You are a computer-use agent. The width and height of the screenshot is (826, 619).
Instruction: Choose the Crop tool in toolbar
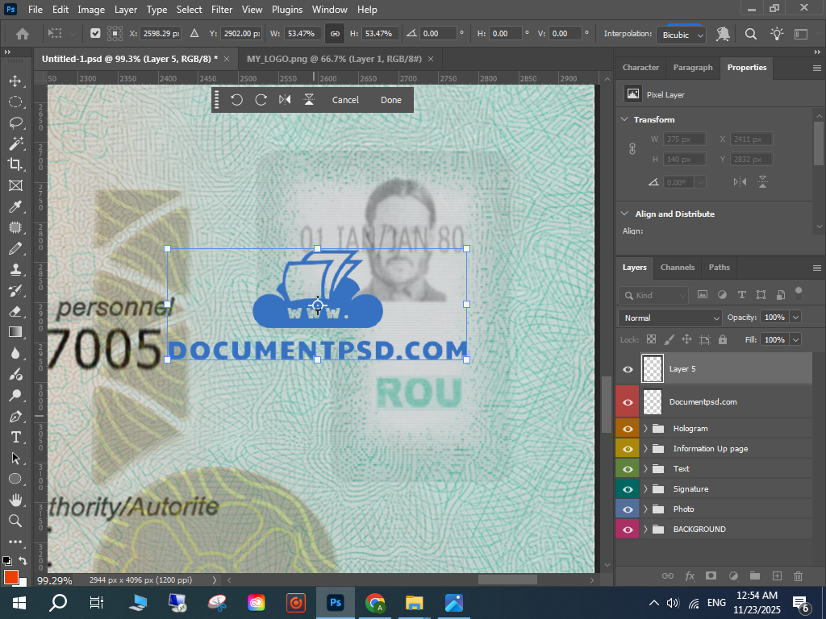point(15,164)
